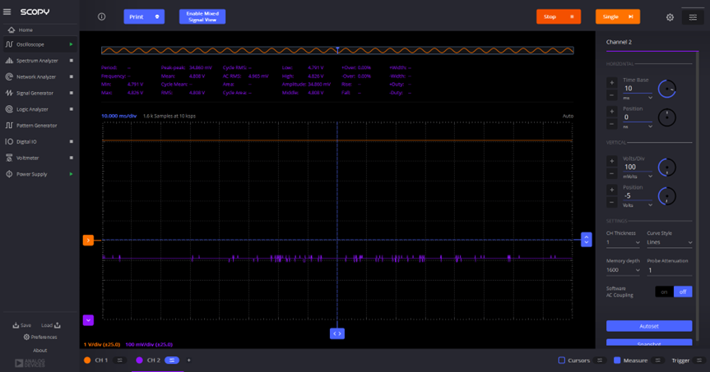
Task: Open Measure settings menu icon
Action: (x=658, y=361)
